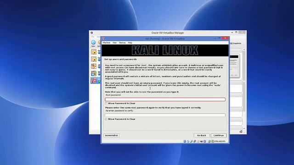Open the File menu in VirtualBox Manager
Screen dimensions: 294x165
click(x=93, y=37)
